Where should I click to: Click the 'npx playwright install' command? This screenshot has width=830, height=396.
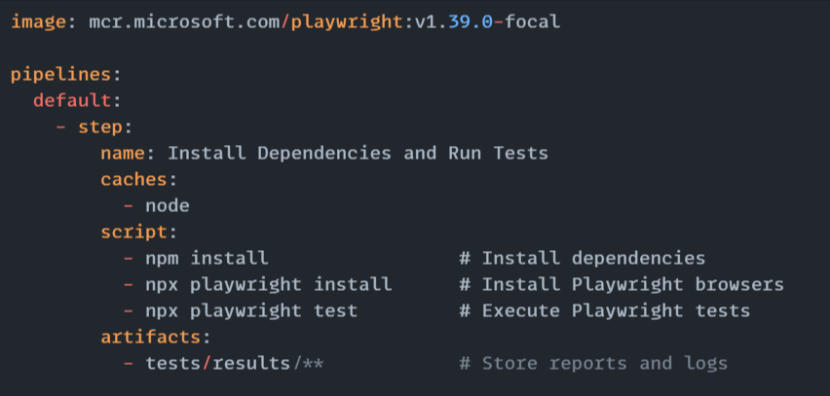pyautogui.click(x=268, y=284)
